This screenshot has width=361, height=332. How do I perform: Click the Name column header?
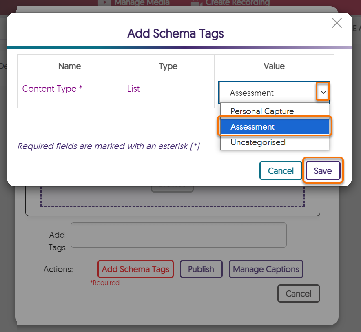70,66
